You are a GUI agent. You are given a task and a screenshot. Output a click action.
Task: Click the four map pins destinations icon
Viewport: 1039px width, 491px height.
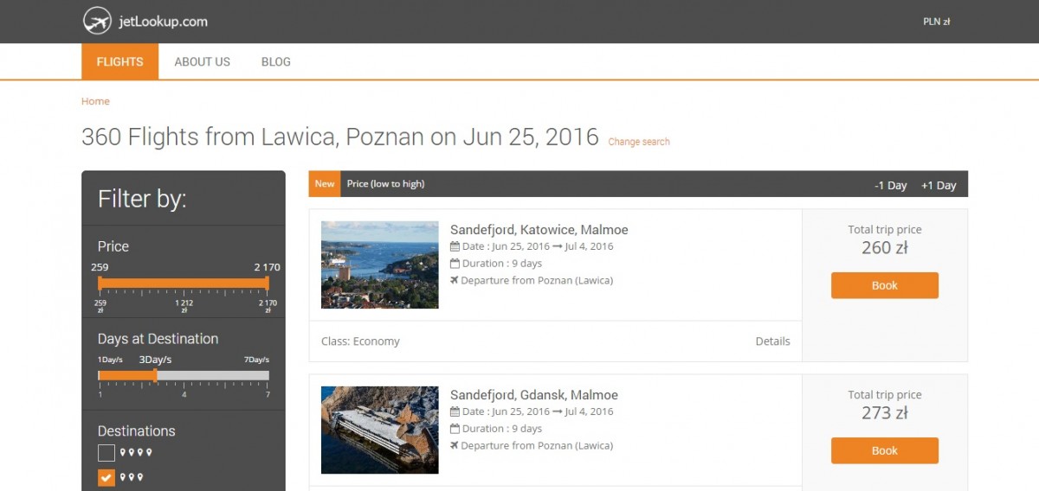136,452
